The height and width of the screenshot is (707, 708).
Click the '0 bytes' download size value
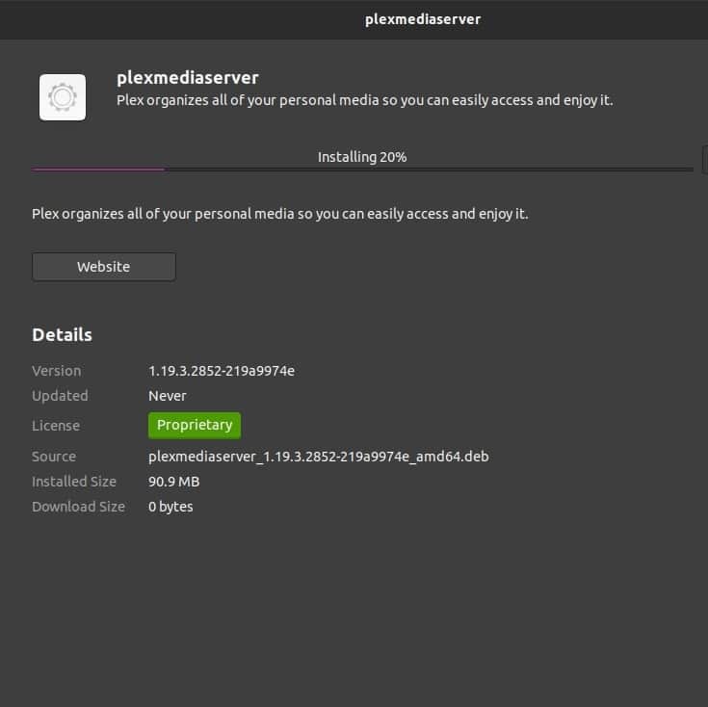[170, 507]
